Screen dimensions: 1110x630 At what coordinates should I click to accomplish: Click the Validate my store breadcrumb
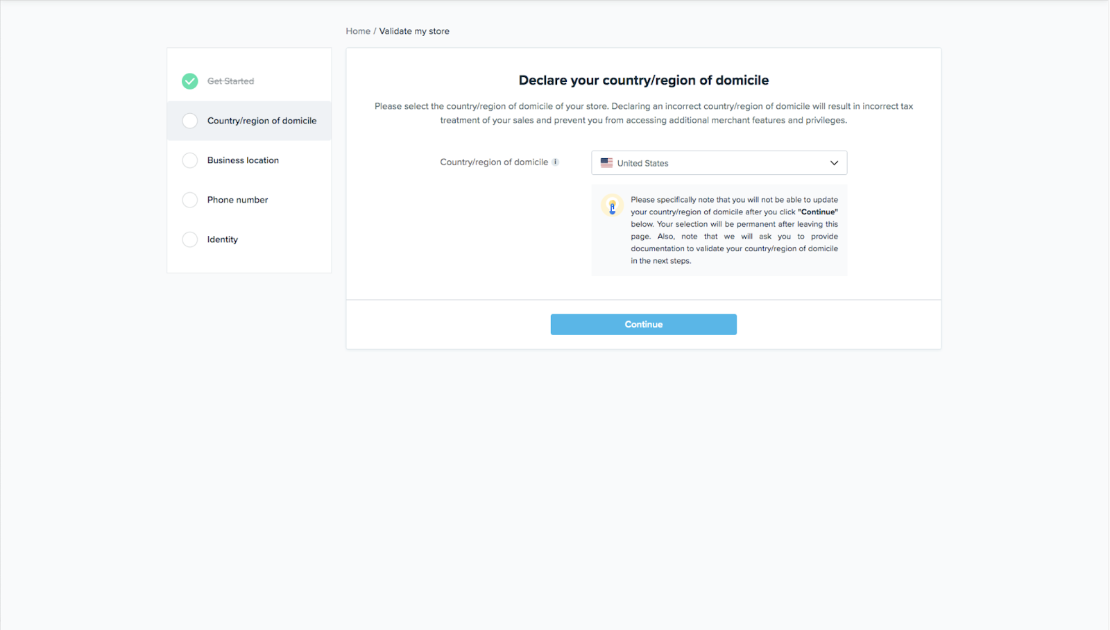(x=414, y=31)
